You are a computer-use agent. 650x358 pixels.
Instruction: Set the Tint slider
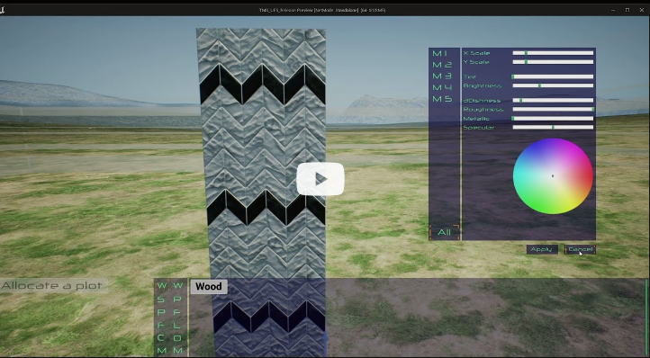pos(553,76)
